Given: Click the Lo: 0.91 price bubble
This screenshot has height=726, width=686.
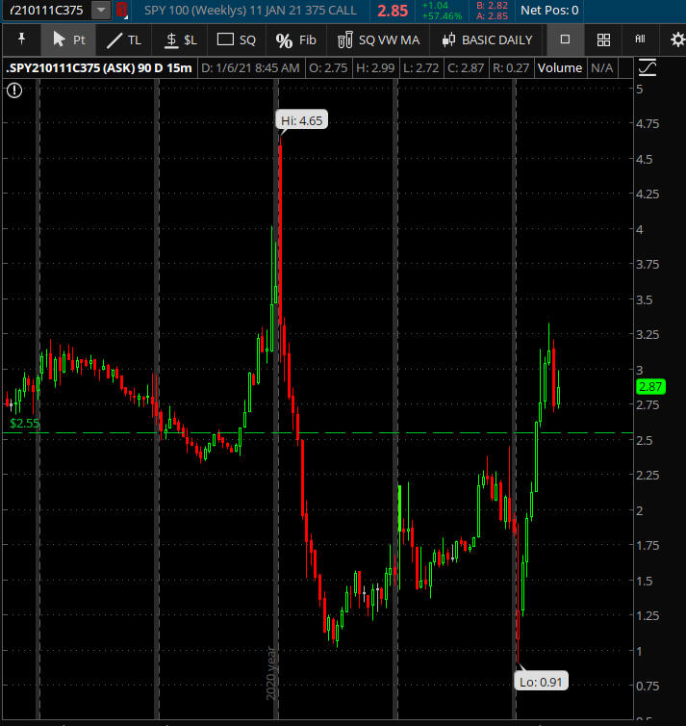Looking at the screenshot, I should 541,682.
